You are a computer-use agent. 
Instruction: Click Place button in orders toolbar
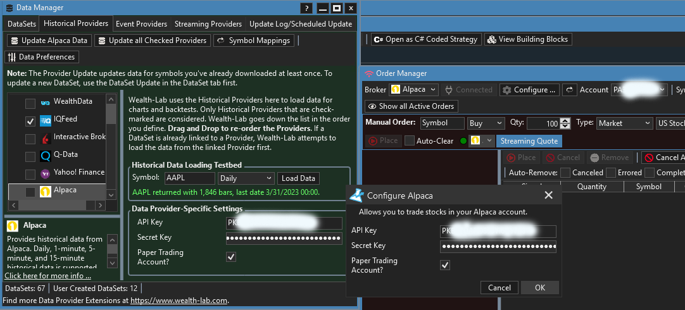point(521,158)
